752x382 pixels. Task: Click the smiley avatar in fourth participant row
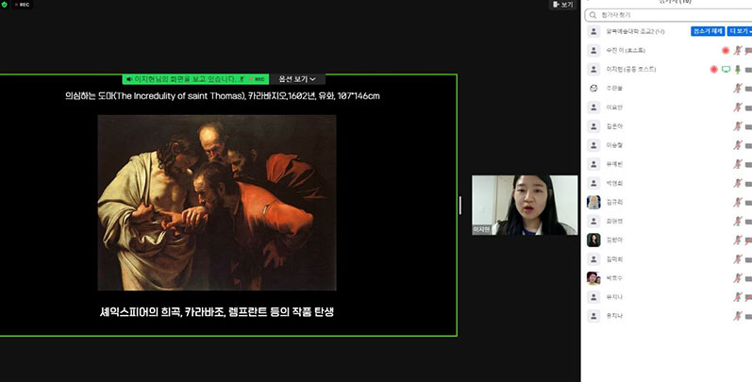click(593, 89)
